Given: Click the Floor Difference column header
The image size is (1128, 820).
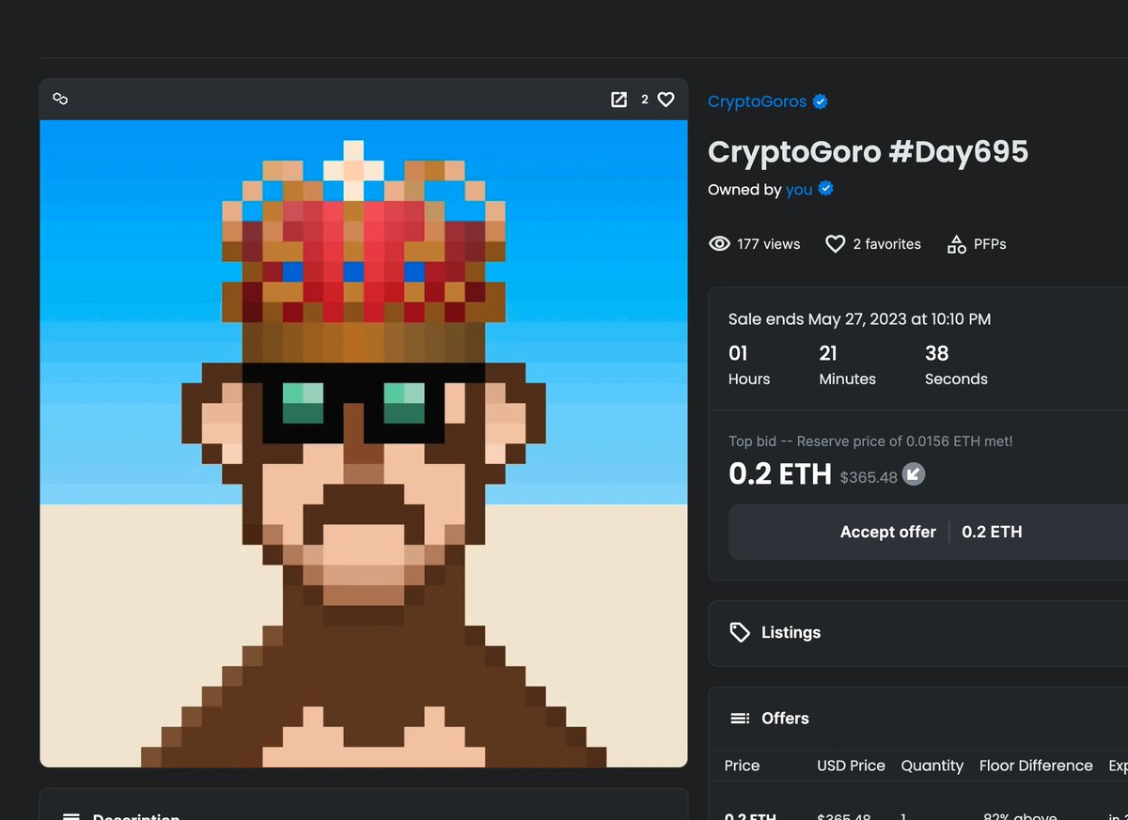Looking at the screenshot, I should pos(1036,766).
